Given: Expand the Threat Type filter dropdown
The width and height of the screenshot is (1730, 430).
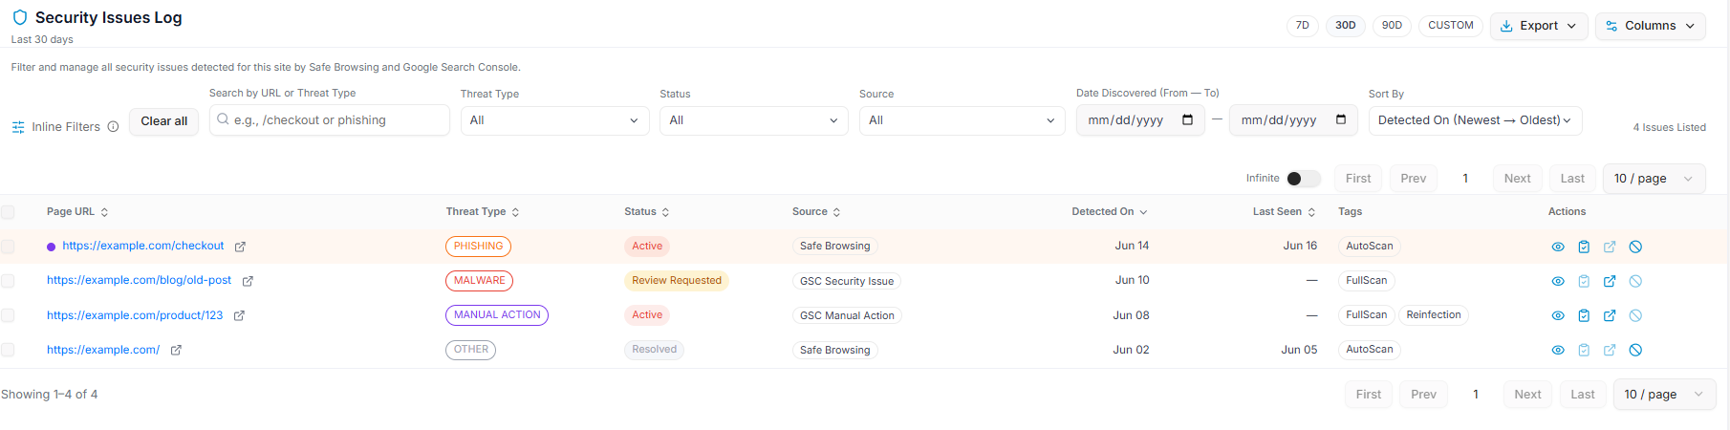Looking at the screenshot, I should point(554,120).
